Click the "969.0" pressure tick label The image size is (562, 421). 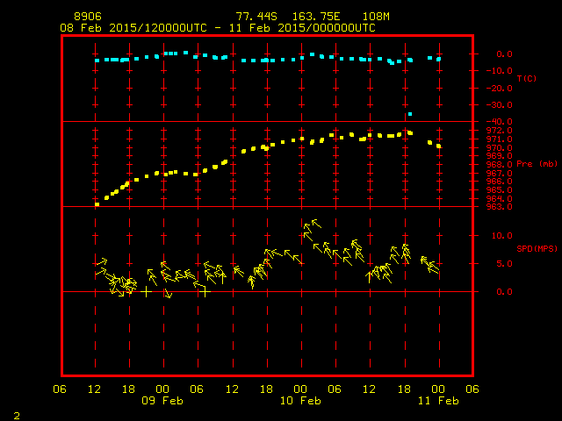pos(500,156)
